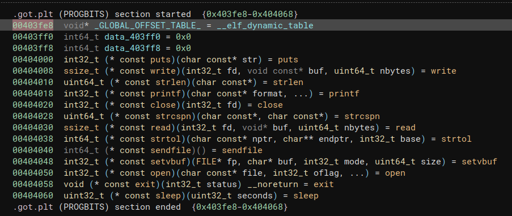Click address 00404020 of close entry
Image resolution: width=512 pixels, height=216 pixels.
33,105
